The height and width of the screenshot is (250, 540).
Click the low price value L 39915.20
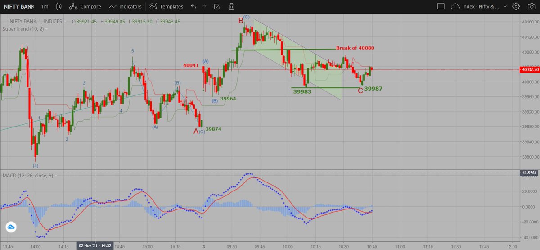click(x=141, y=21)
